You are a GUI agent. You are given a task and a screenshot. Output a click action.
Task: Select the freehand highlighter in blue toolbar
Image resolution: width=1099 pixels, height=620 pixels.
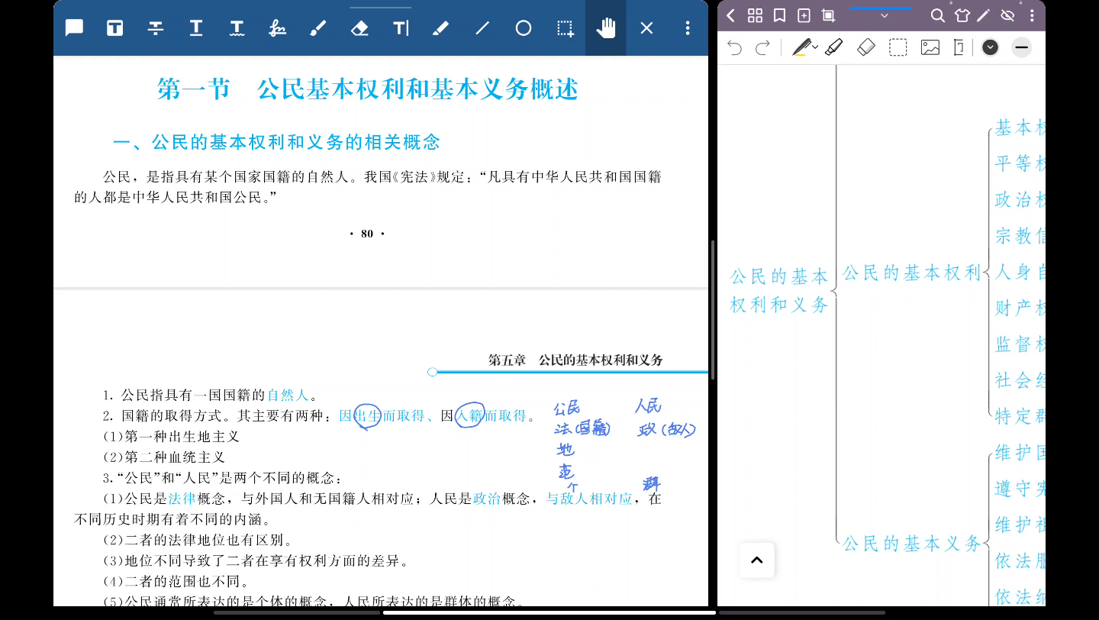440,28
